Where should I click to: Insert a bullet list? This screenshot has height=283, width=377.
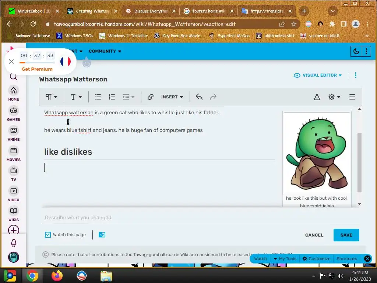pos(98,97)
